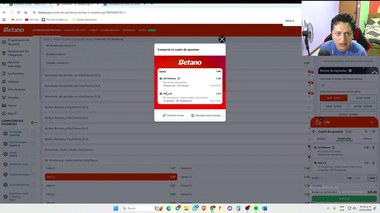The height and width of the screenshot is (213, 380).
Task: Click the Master sidebar icon
Action: (x=4, y=105)
